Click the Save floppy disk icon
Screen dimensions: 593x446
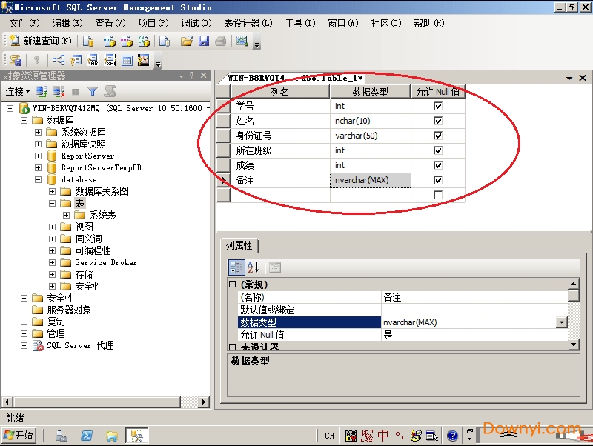click(203, 41)
